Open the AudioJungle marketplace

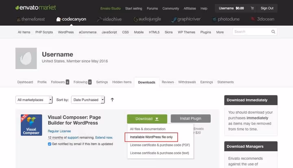tap(147, 19)
